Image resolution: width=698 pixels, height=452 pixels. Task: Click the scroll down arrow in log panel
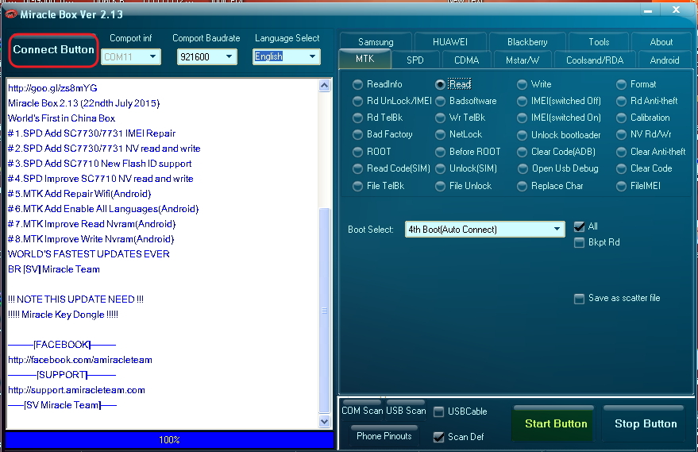[325, 421]
